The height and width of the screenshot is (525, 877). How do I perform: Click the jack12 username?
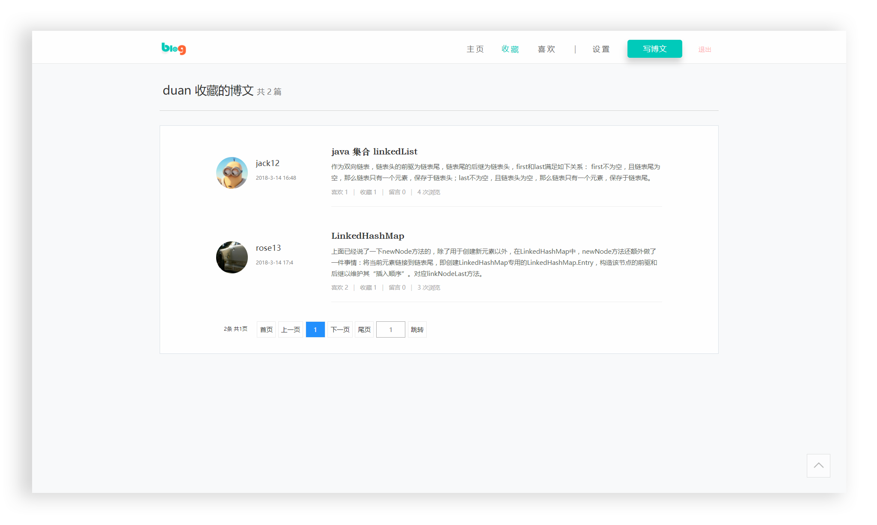(268, 163)
